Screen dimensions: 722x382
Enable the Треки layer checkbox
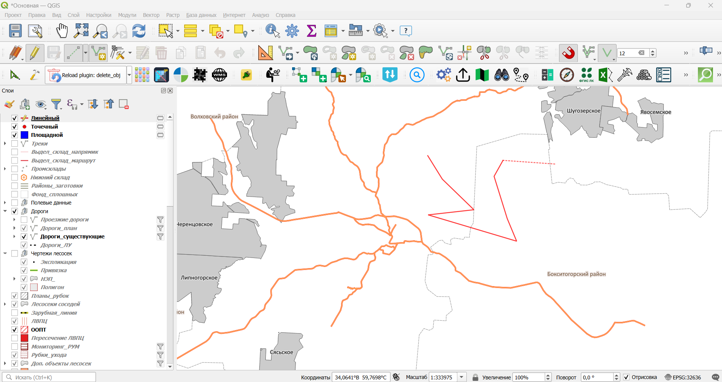click(x=15, y=144)
